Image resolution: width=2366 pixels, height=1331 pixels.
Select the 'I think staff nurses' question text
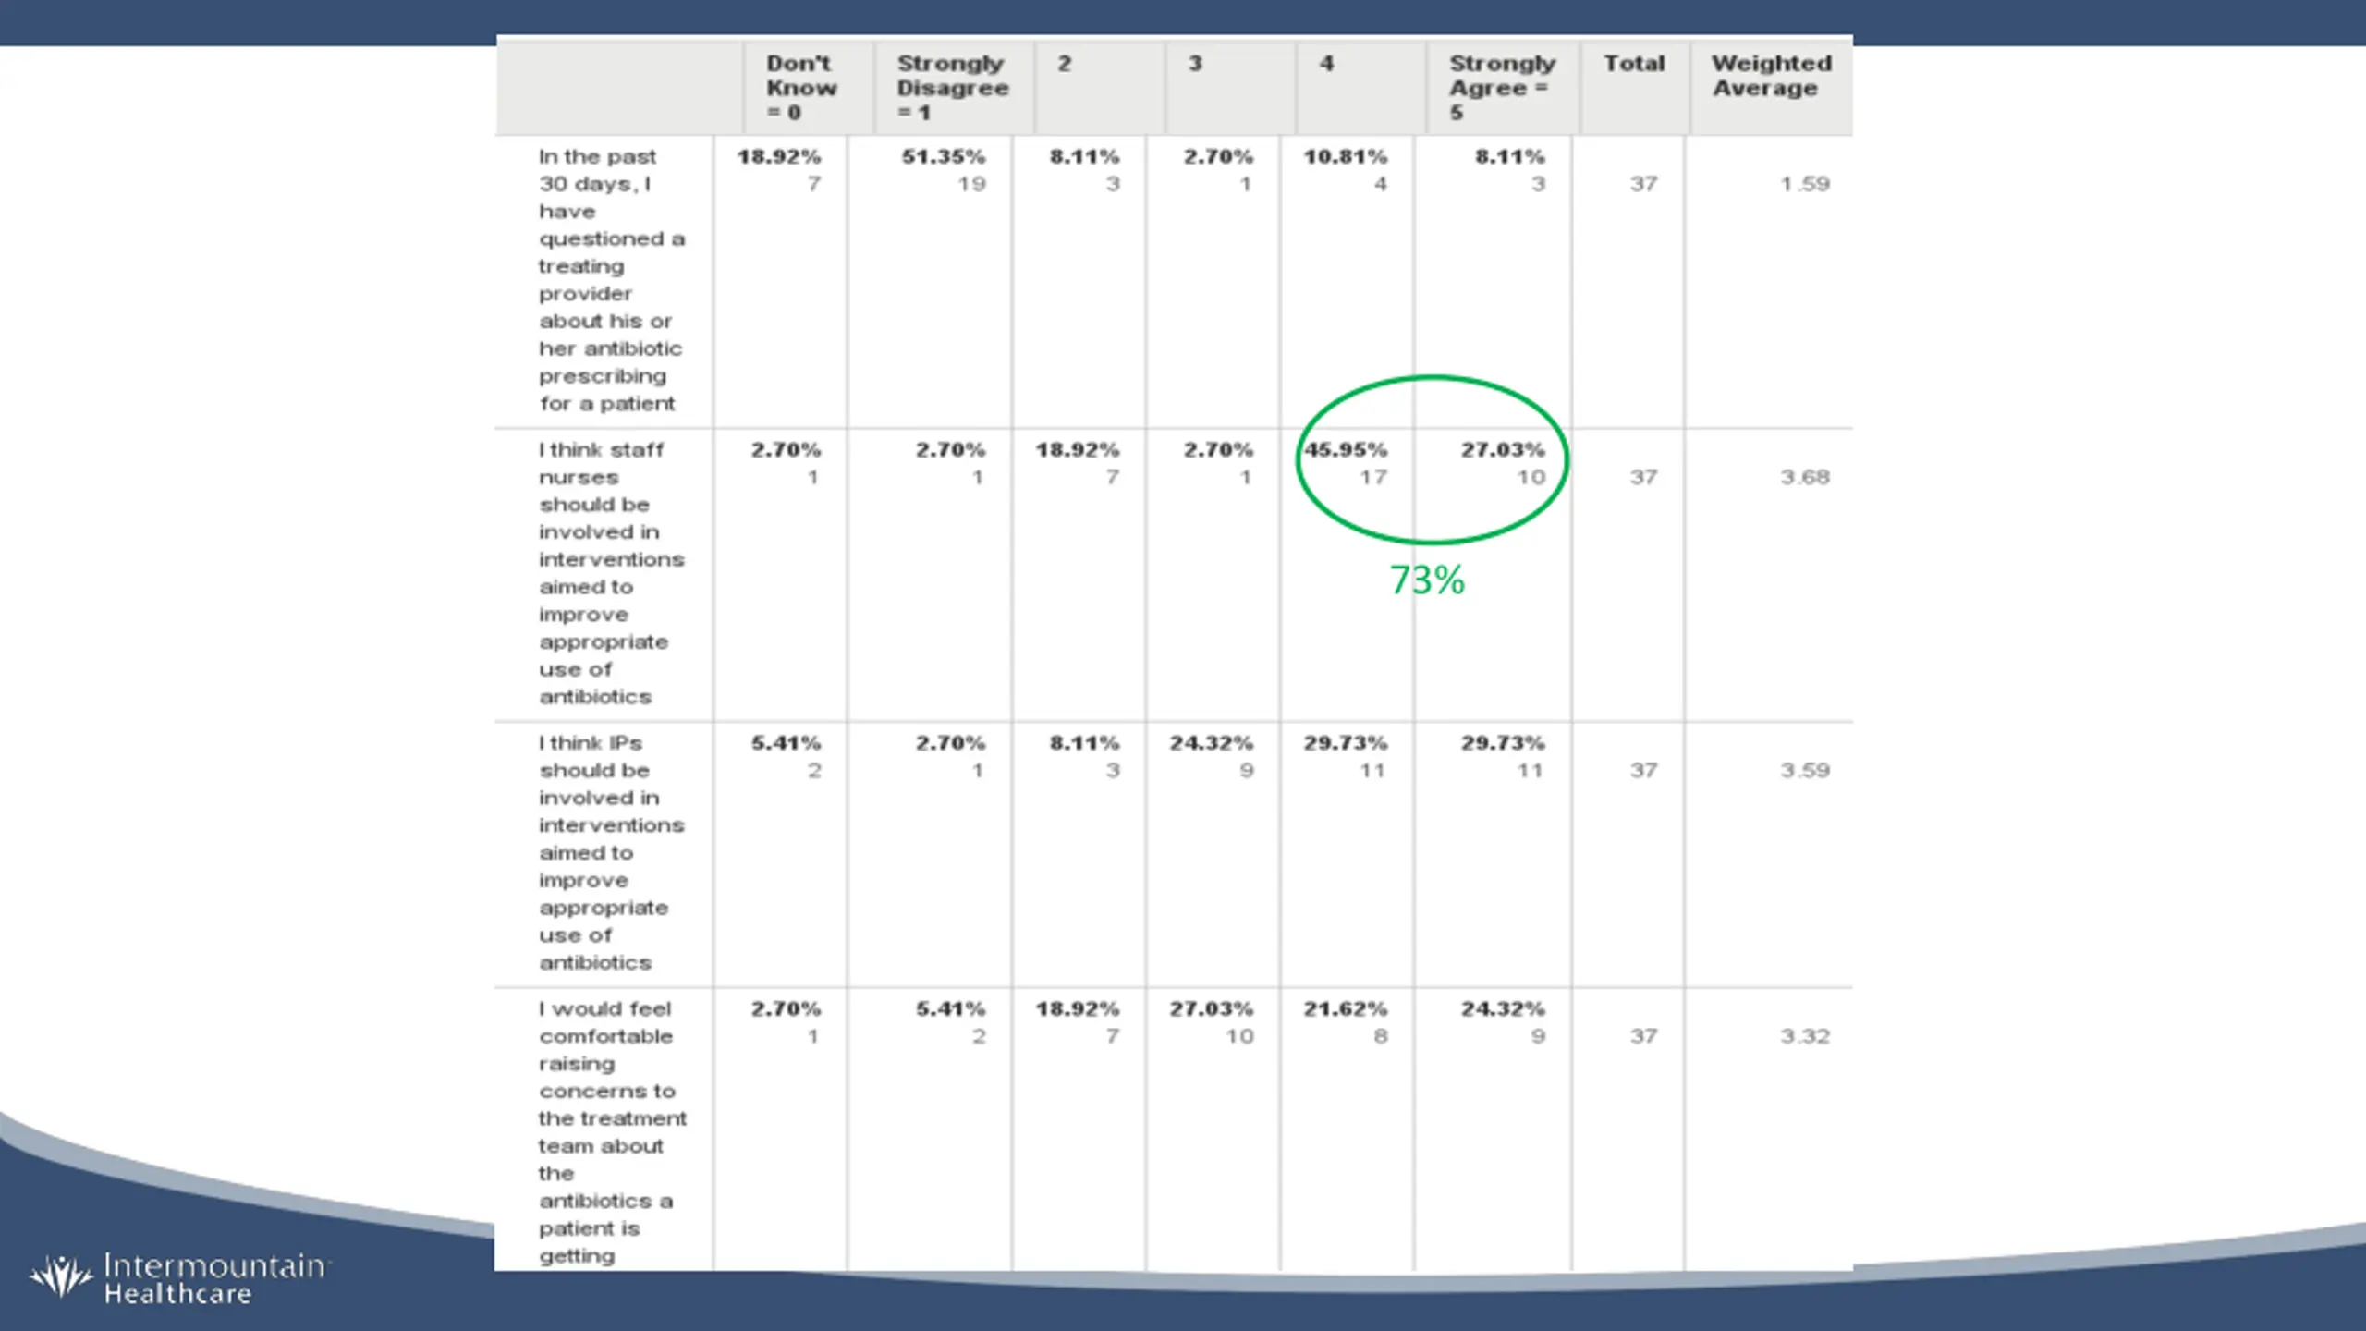point(612,573)
